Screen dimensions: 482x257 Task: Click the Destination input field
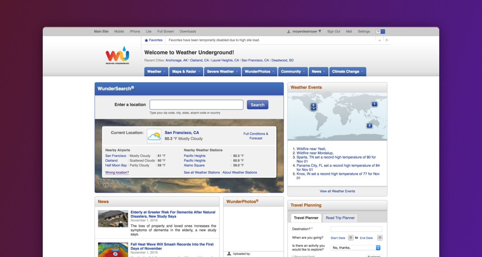point(356,229)
